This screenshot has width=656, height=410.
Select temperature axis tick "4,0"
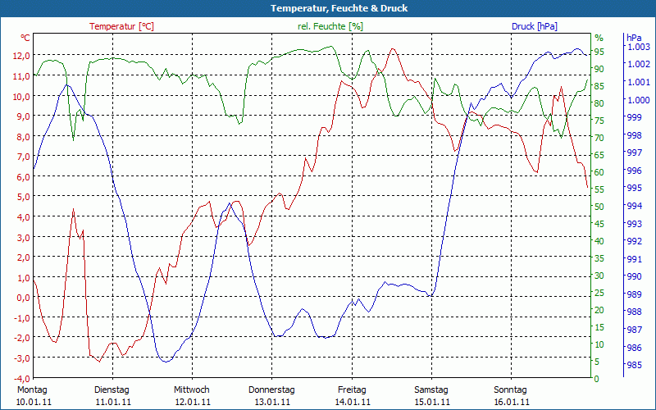(x=22, y=217)
